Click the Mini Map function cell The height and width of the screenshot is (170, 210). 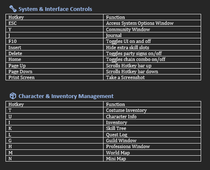coord(152,159)
